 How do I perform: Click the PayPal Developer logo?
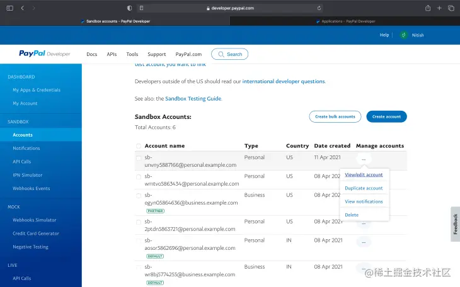[45, 53]
